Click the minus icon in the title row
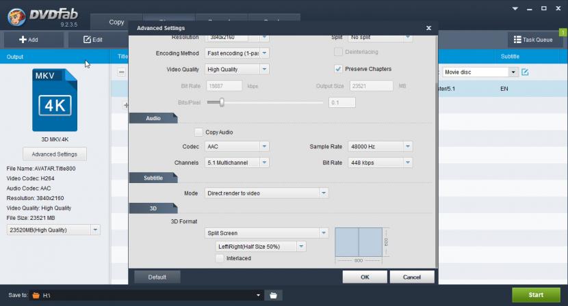The height and width of the screenshot is (306, 568). pos(121,72)
